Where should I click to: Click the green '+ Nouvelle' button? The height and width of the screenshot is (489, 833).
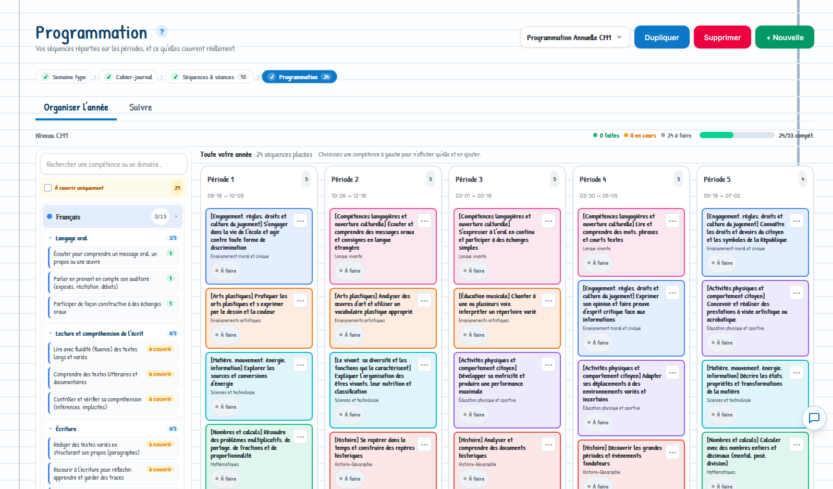pyautogui.click(x=785, y=38)
